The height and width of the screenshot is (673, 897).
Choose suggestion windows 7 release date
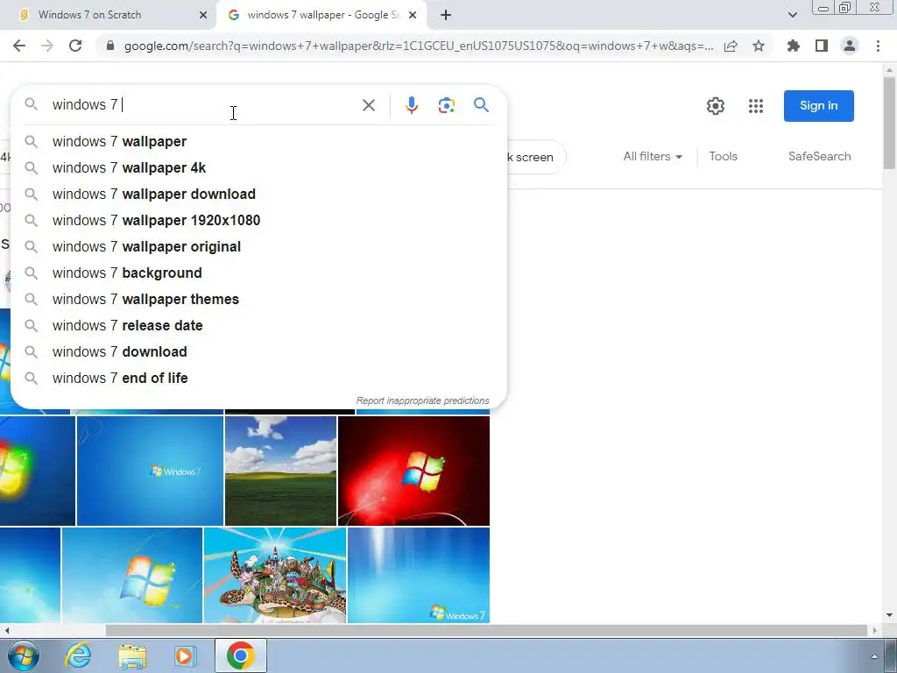coord(258,326)
